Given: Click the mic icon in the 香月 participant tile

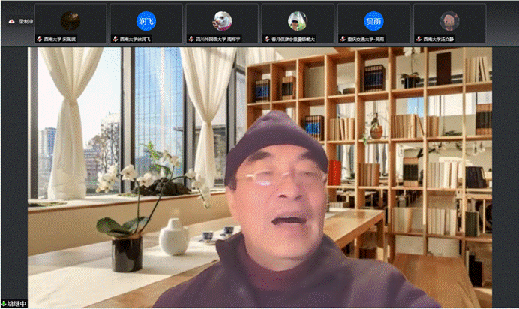Looking at the screenshot, I should click(266, 39).
